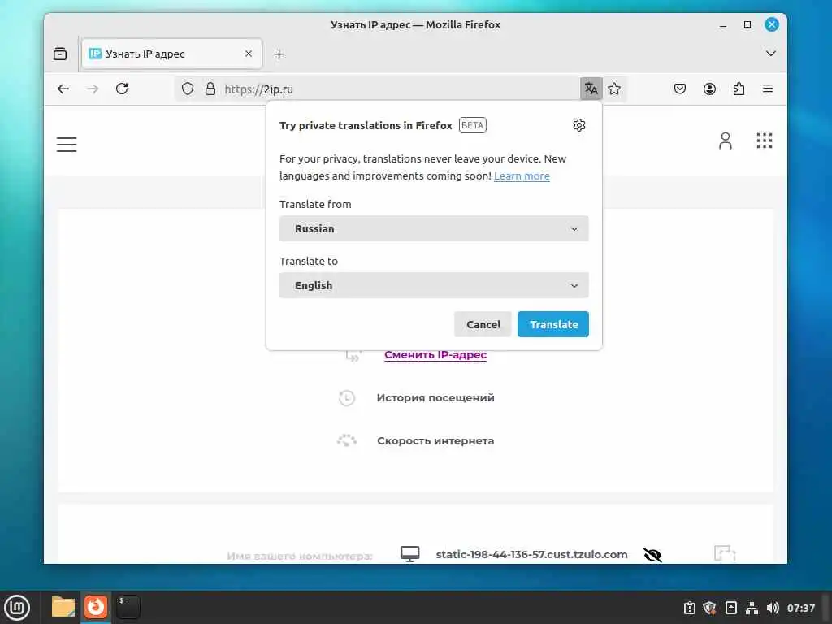Image resolution: width=832 pixels, height=624 pixels.
Task: Open the translation settings gear
Action: click(578, 125)
